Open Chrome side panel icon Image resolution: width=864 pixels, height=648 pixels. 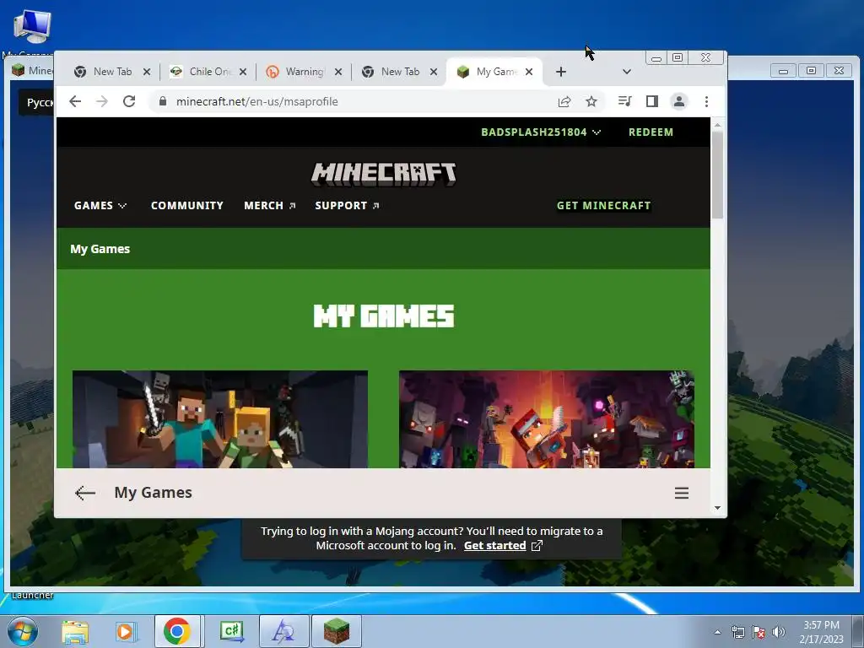(x=652, y=101)
